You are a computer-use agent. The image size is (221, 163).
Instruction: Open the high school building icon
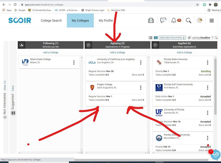pos(151,21)
